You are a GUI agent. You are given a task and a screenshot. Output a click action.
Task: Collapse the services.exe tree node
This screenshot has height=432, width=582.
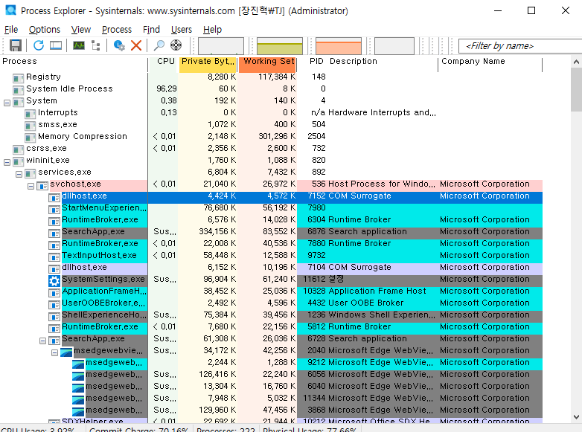point(19,174)
